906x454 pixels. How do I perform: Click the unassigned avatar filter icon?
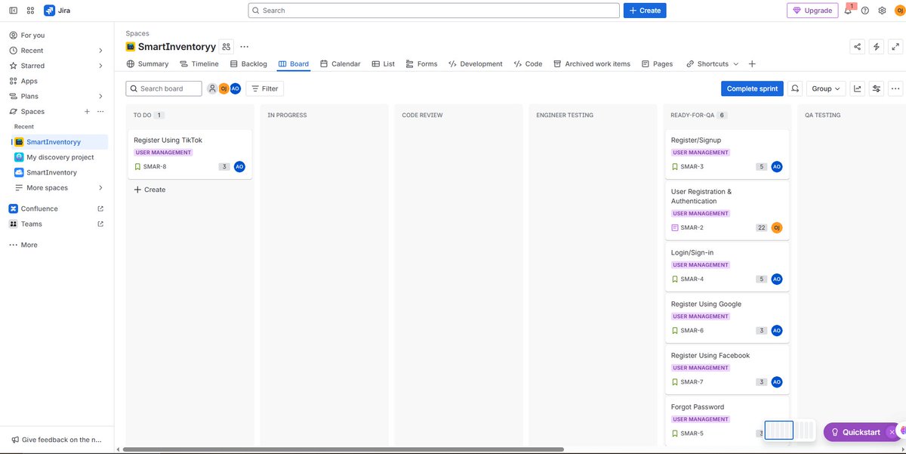(212, 88)
